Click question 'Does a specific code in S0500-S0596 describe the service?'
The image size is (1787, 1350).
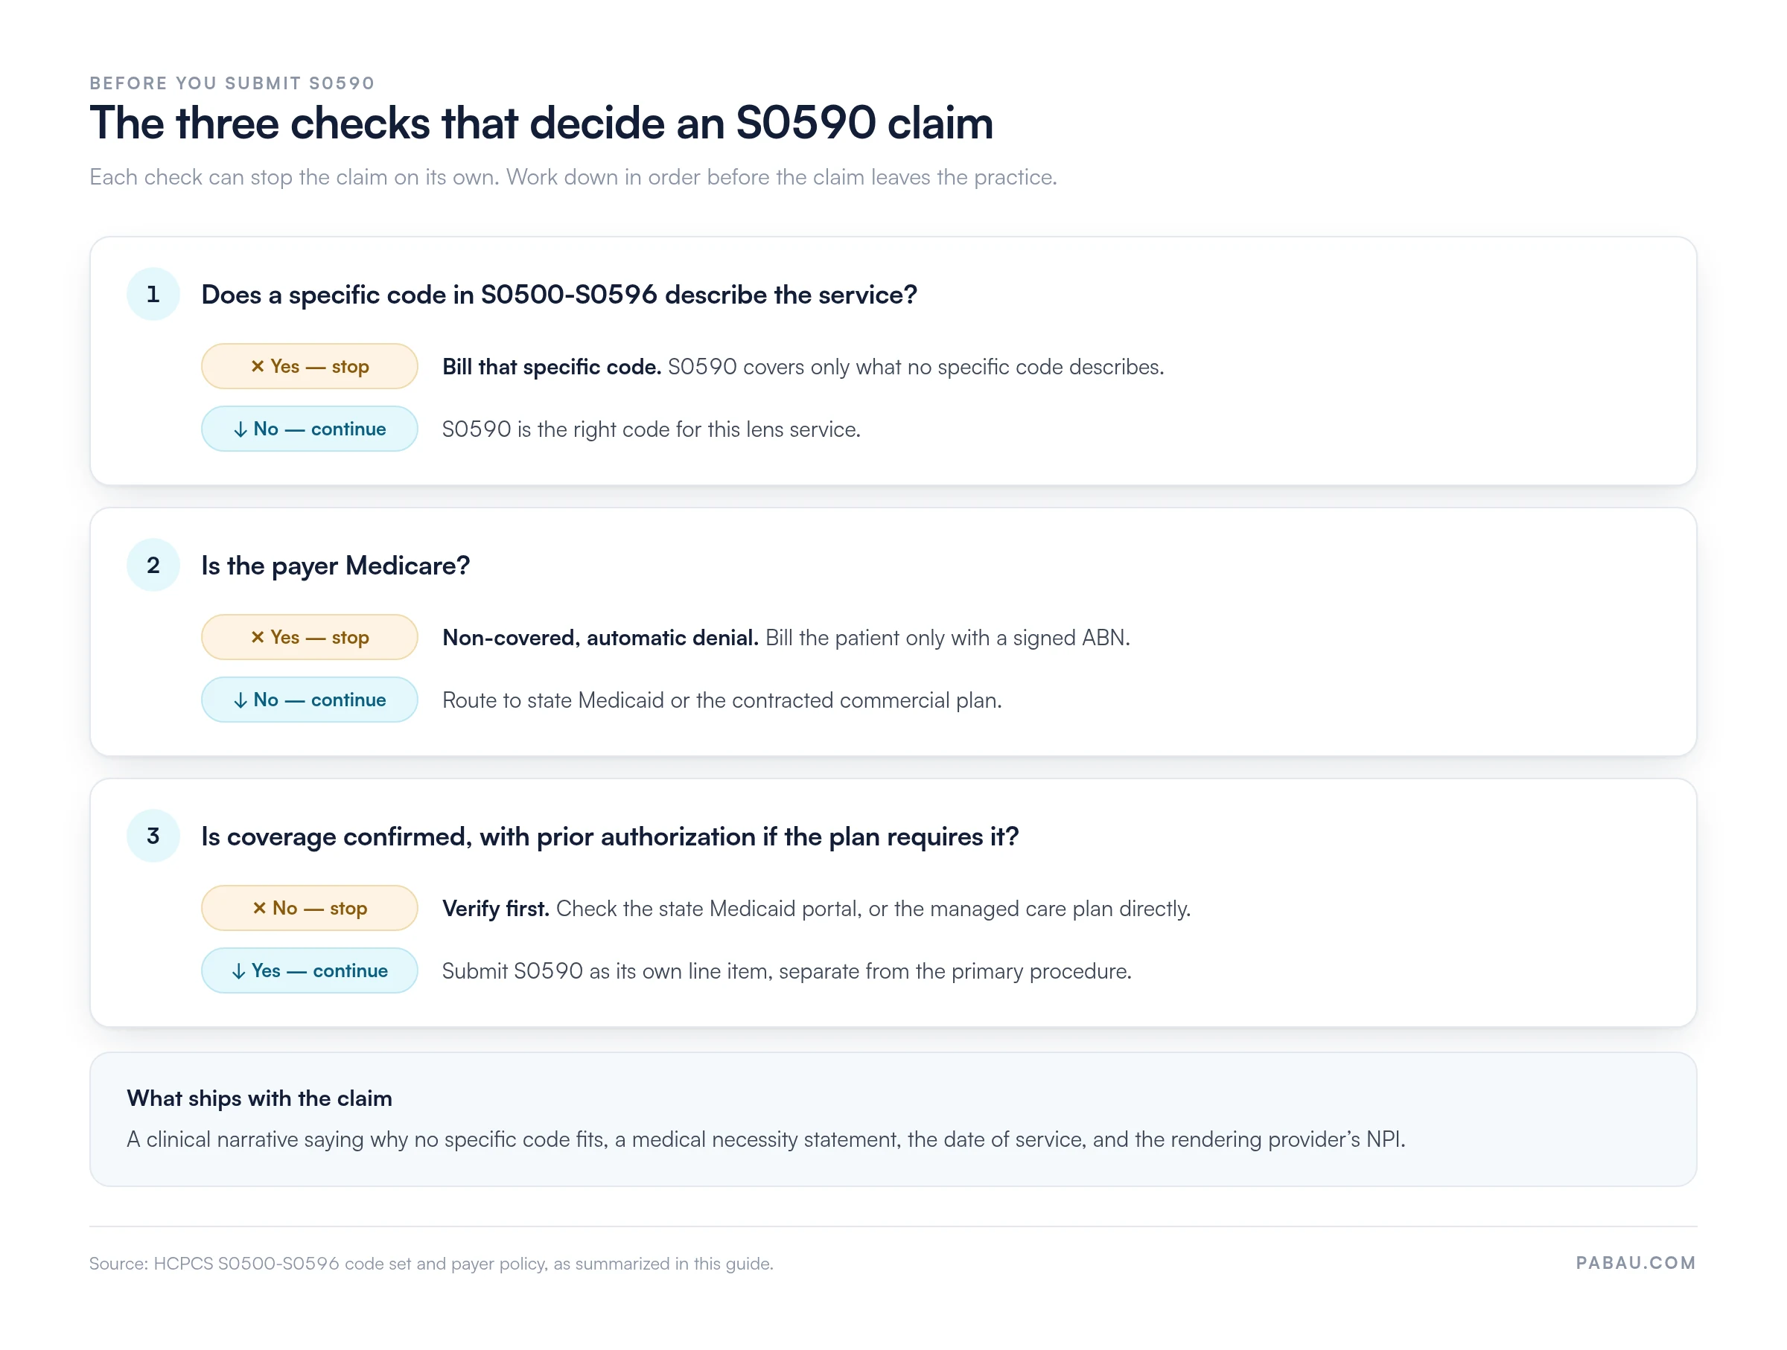coord(559,295)
